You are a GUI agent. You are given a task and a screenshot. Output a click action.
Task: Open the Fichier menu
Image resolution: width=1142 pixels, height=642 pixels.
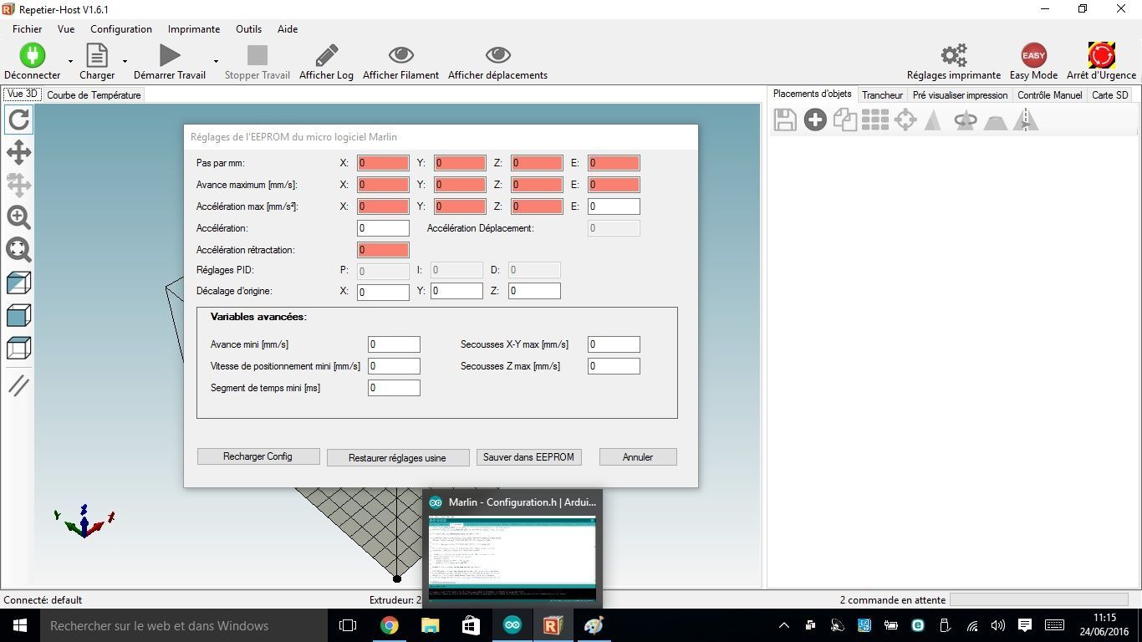click(x=28, y=28)
